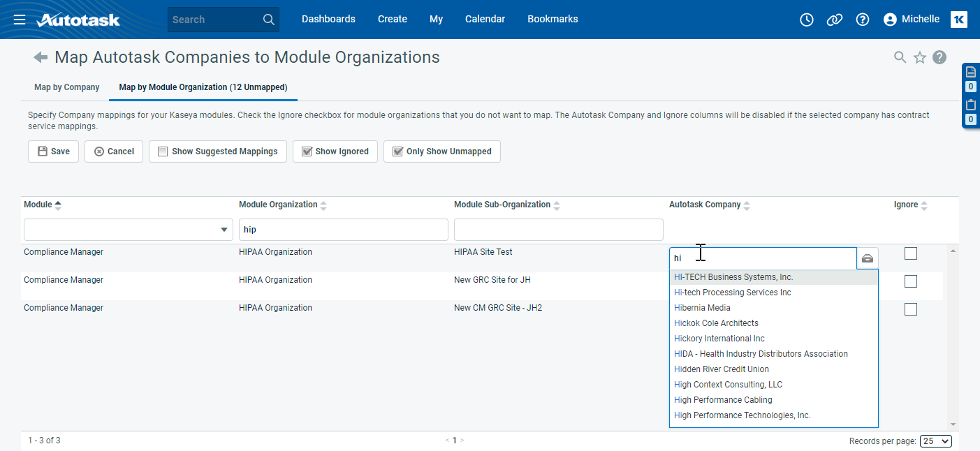The height and width of the screenshot is (451, 980).
Task: Click New CM GRC Site - JH2 cell
Action: pyautogui.click(x=498, y=308)
